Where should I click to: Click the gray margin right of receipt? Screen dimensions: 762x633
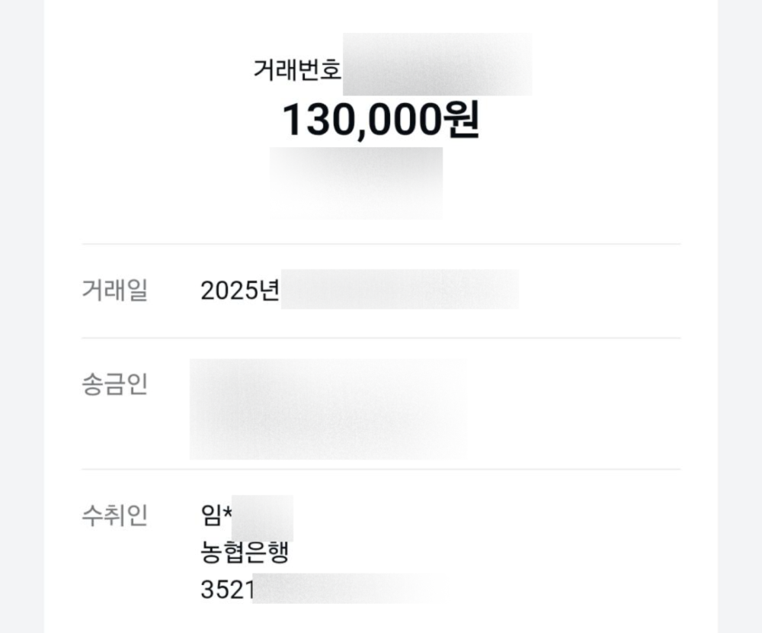tap(740, 316)
